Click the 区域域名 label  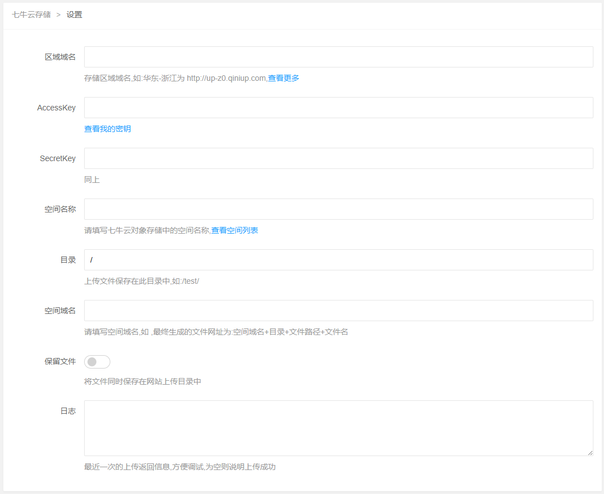pos(60,57)
